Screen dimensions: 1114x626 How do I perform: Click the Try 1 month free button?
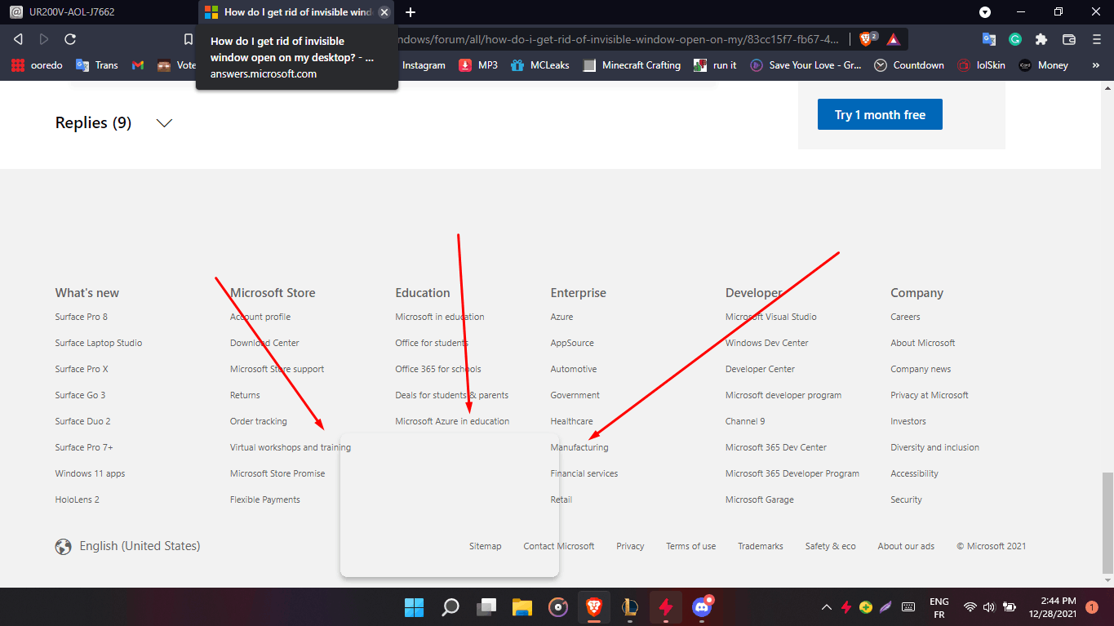880,114
